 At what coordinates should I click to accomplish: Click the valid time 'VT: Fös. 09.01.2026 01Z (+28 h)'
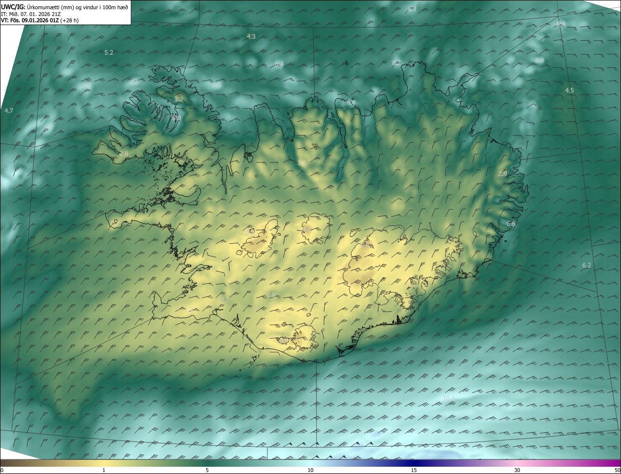40,20
